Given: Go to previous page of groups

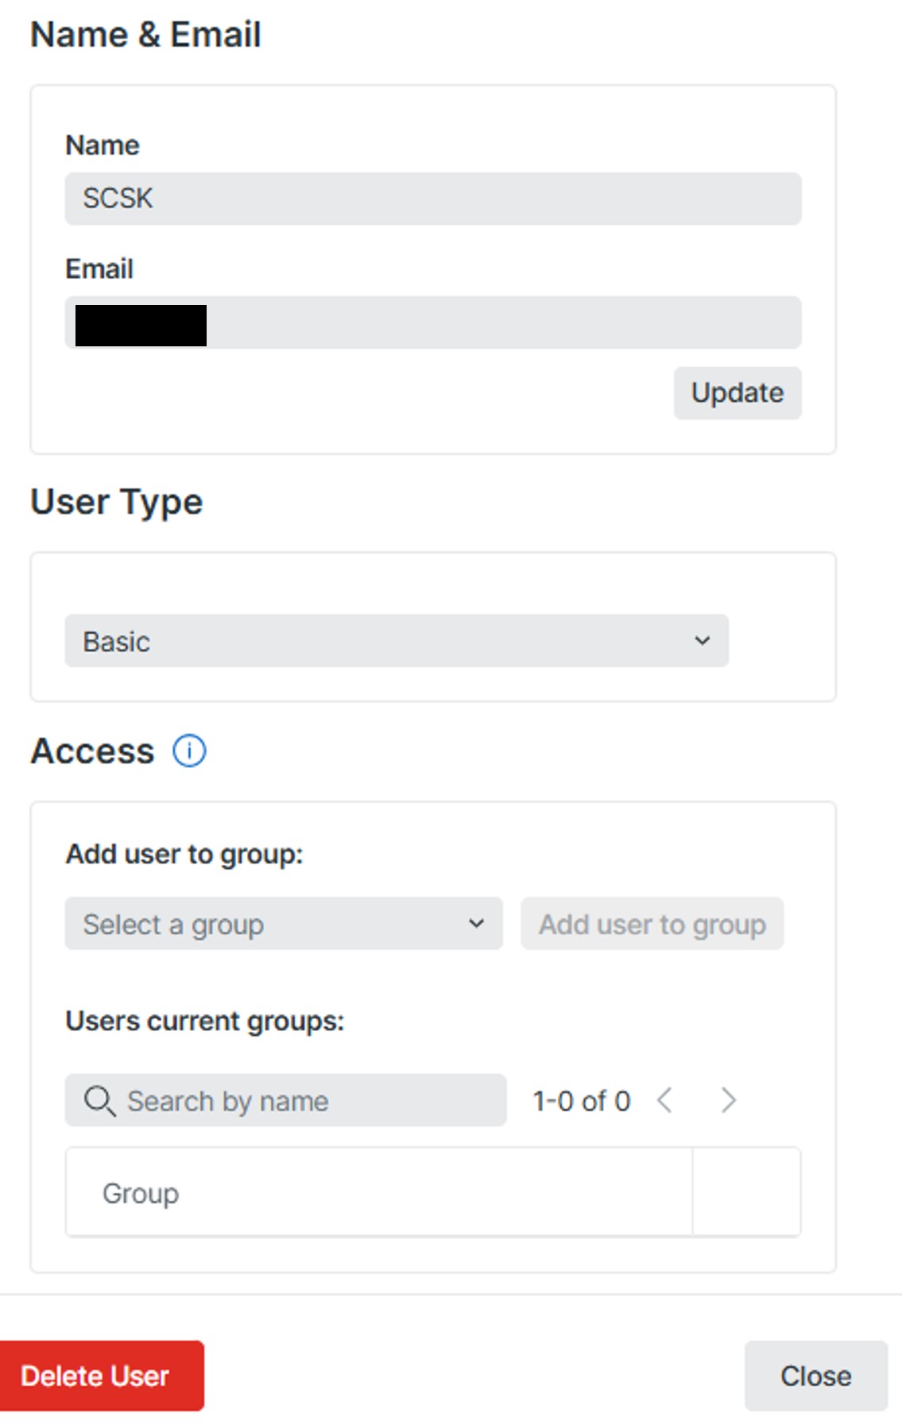Looking at the screenshot, I should 665,1101.
